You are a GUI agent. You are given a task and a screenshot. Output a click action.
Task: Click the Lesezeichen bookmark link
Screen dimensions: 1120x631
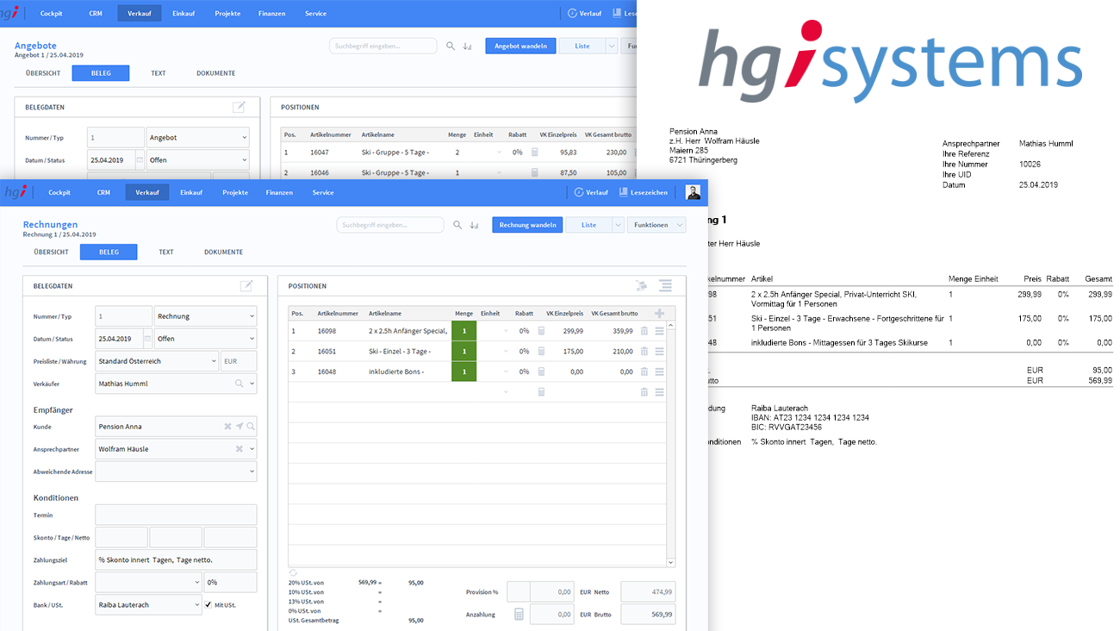point(643,192)
